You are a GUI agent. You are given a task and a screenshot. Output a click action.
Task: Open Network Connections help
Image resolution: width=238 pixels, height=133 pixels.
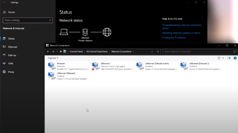(235, 58)
